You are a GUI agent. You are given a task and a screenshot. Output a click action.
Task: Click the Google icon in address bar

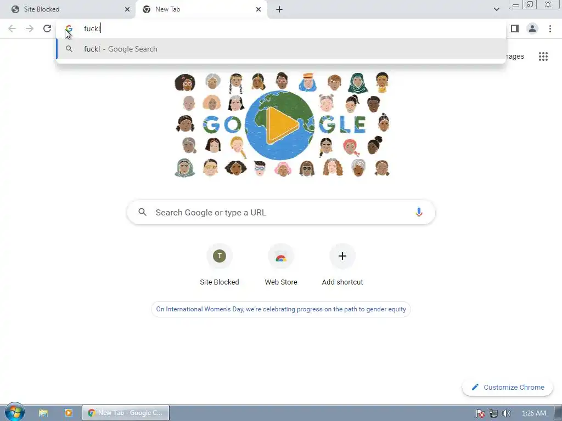coord(69,29)
